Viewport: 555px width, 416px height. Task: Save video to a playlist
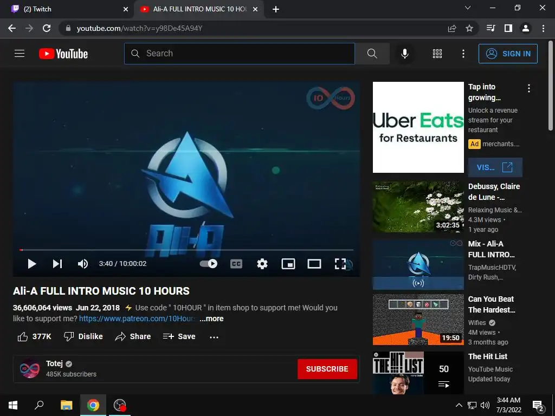(179, 336)
